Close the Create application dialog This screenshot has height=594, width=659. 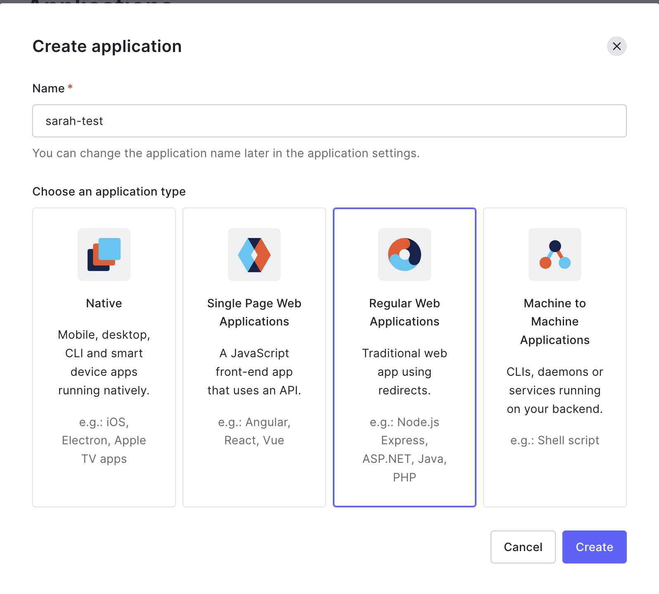pyautogui.click(x=616, y=46)
